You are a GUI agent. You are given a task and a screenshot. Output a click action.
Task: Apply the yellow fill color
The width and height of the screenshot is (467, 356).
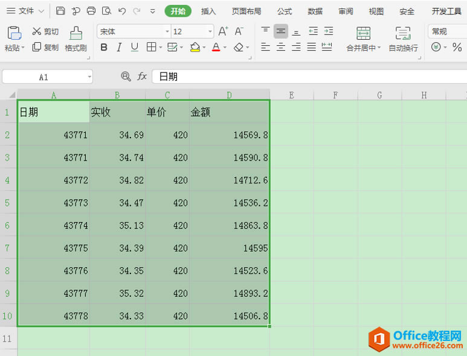click(195, 47)
